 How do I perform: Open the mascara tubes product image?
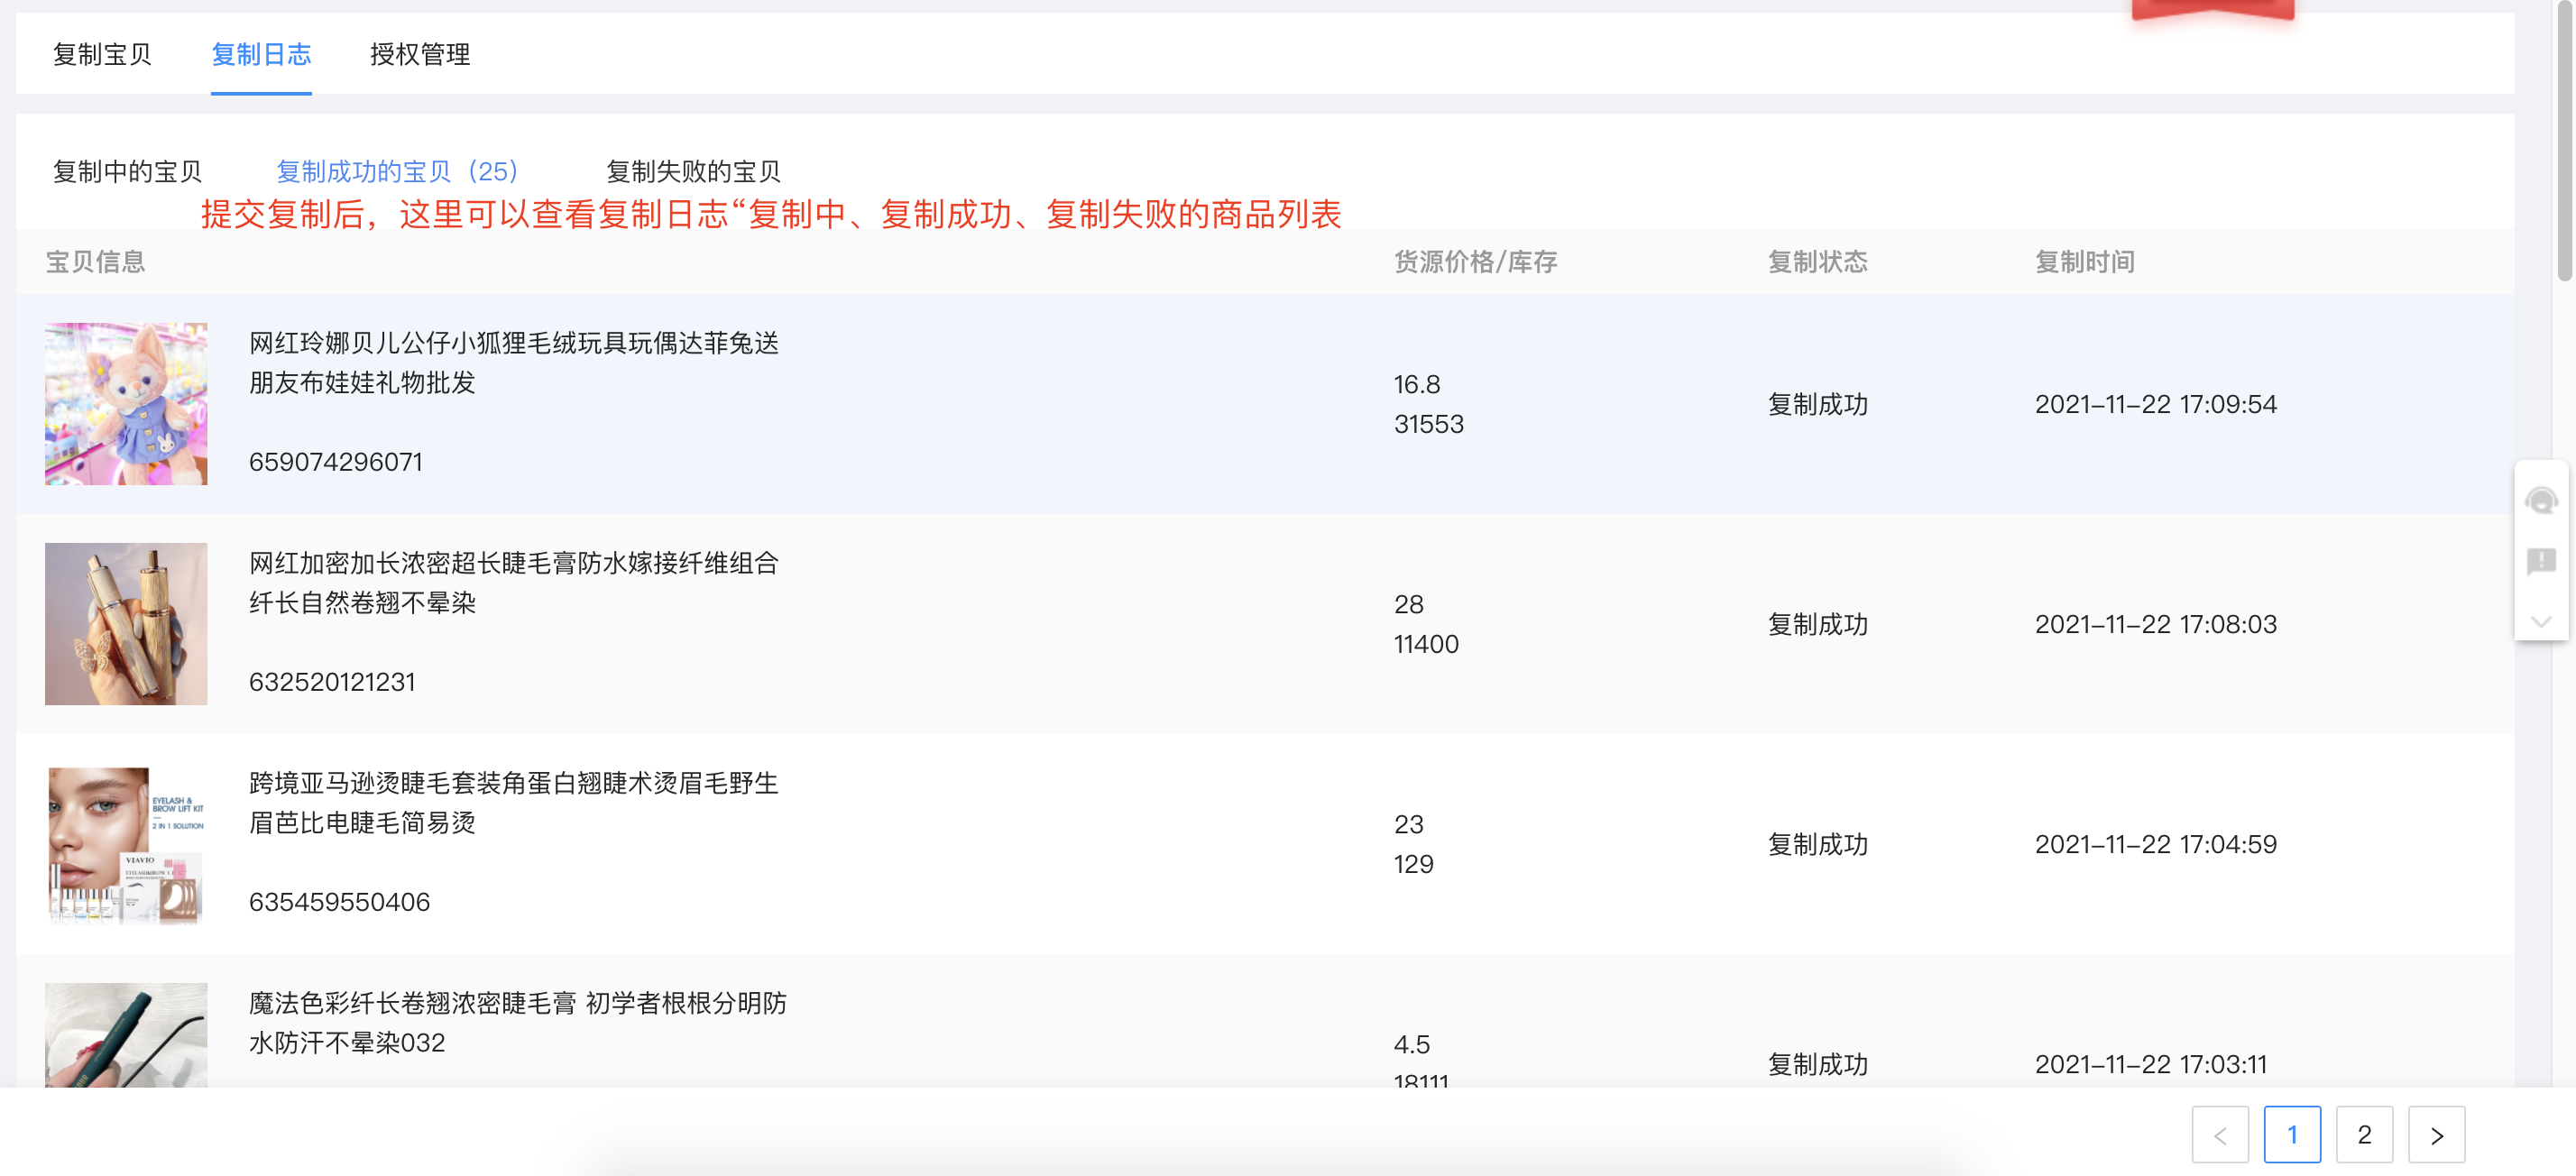click(x=126, y=624)
